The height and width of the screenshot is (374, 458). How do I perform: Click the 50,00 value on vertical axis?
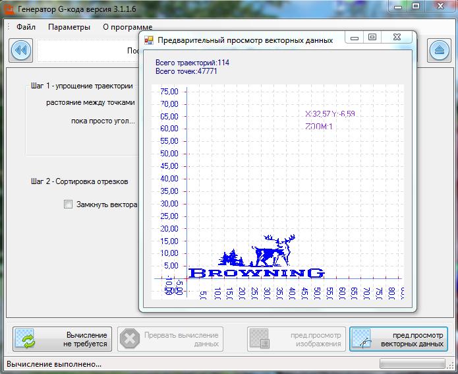(x=169, y=154)
